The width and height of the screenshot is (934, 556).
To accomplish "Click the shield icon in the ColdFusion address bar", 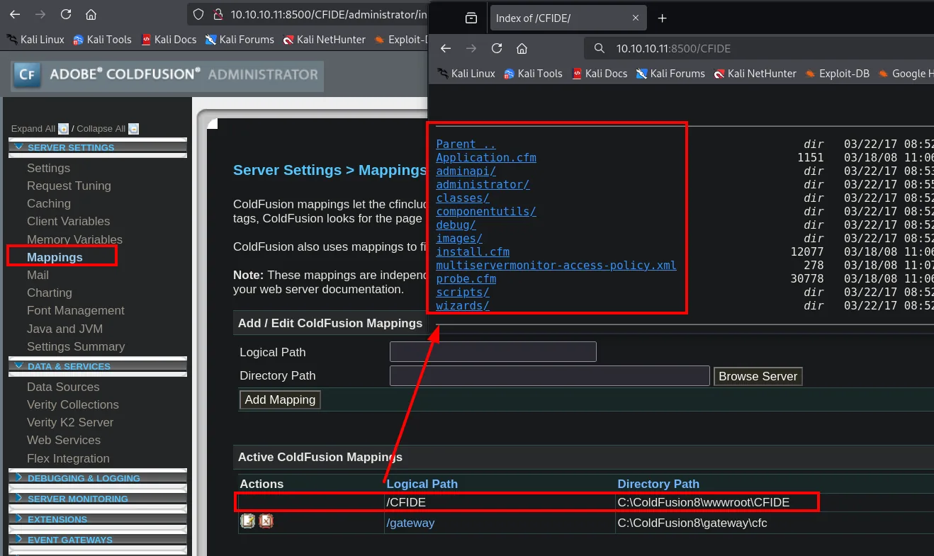I will coord(199,14).
